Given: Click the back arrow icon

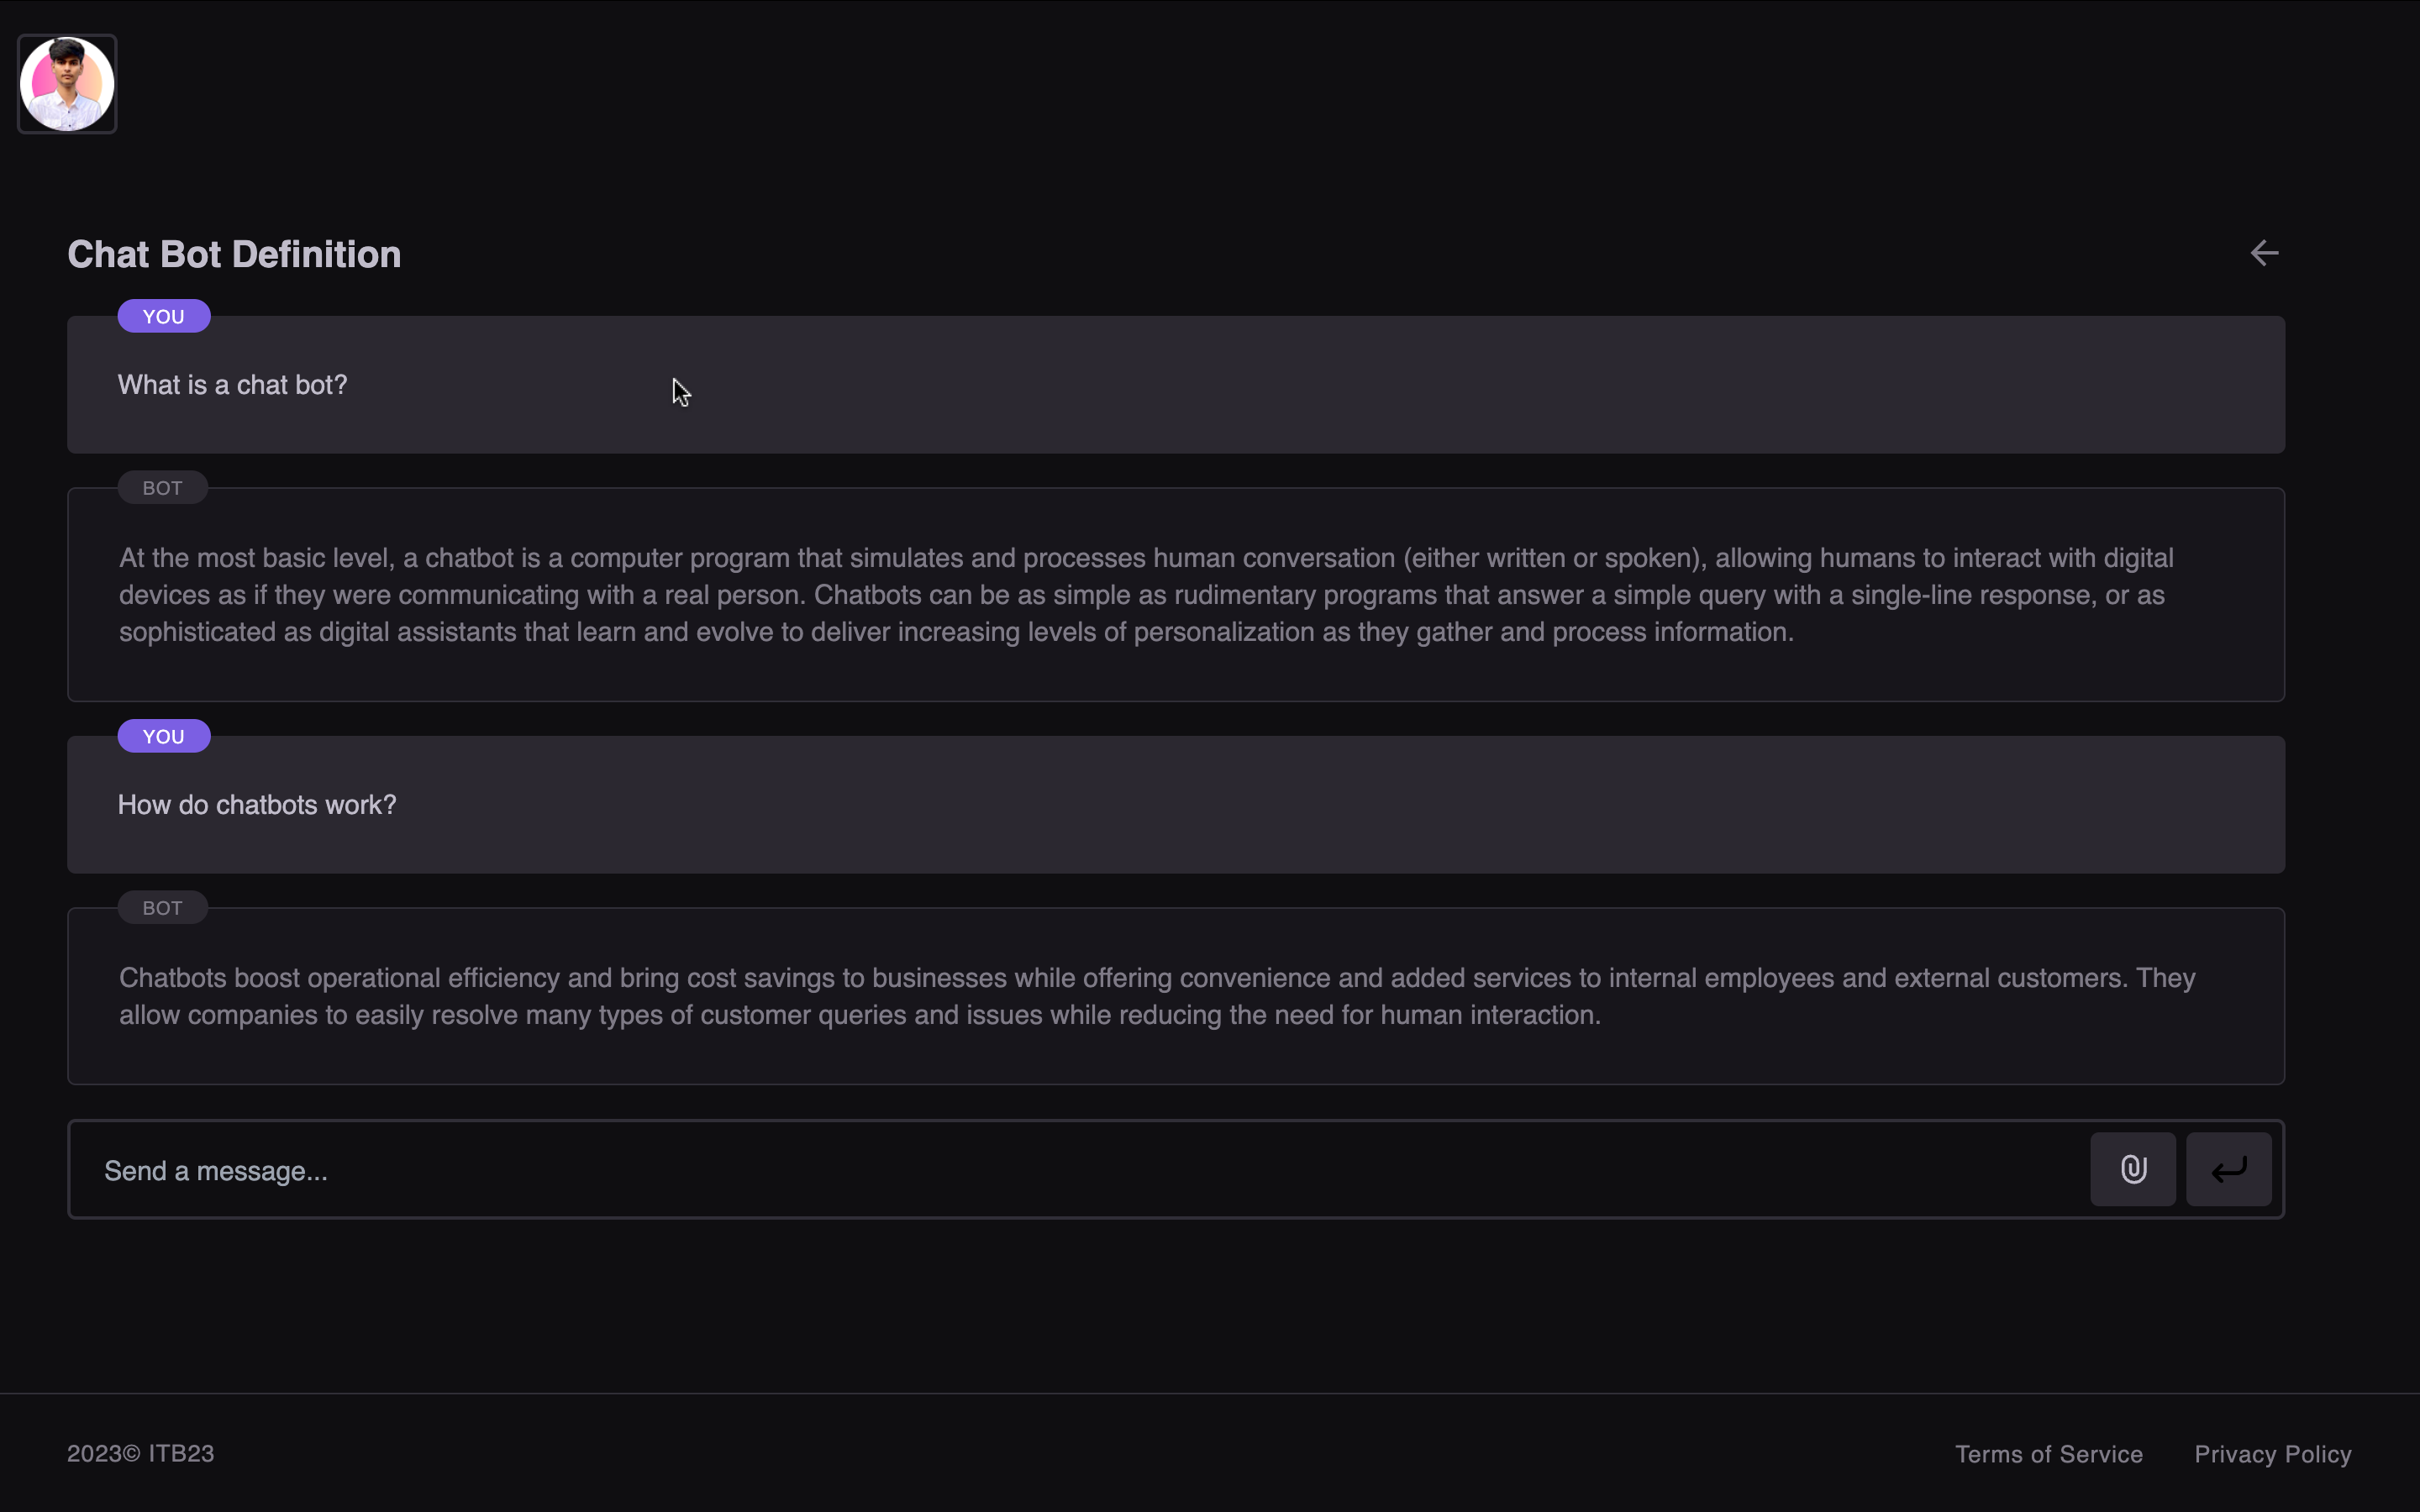Looking at the screenshot, I should [2264, 253].
